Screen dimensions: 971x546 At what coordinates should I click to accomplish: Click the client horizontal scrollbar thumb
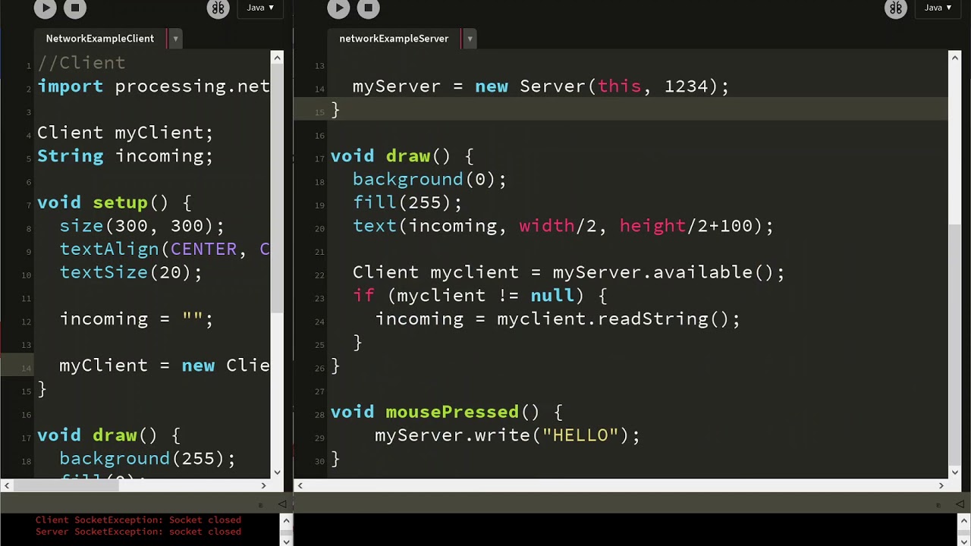click(66, 485)
